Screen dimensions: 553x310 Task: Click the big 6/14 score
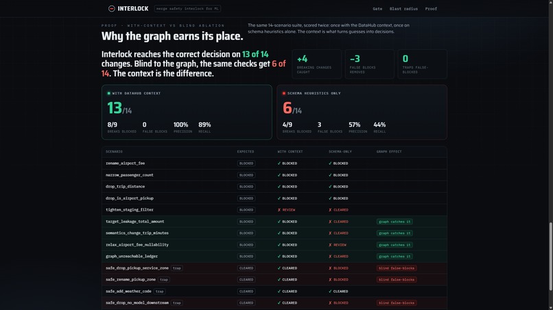click(292, 108)
